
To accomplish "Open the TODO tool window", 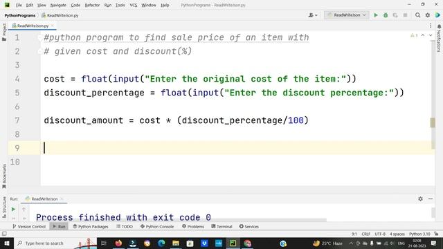I will tap(125, 226).
